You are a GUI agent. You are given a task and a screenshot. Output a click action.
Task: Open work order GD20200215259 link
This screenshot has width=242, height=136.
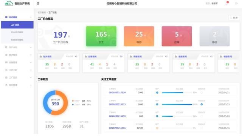click(x=117, y=116)
